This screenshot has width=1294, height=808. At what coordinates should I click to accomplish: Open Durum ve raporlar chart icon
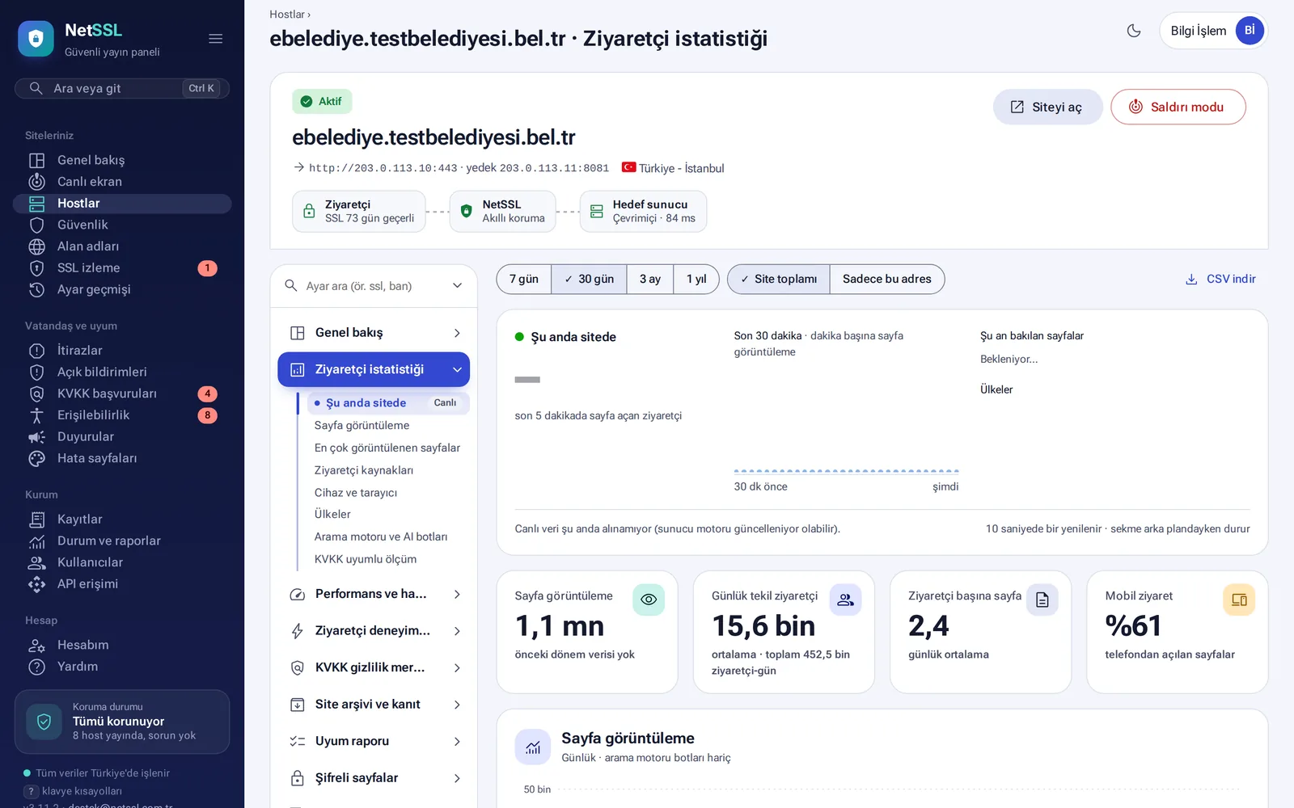37,541
